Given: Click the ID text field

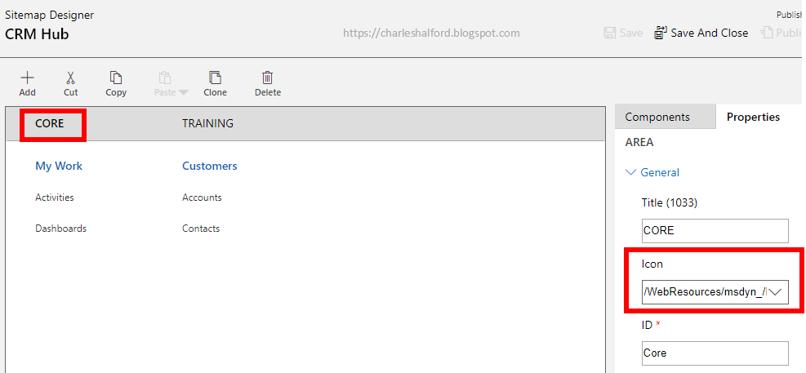Looking at the screenshot, I should (715, 353).
